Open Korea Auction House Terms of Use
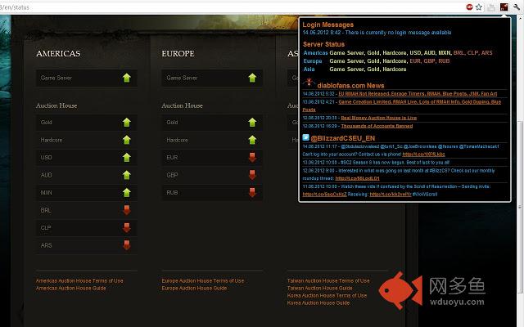This screenshot has height=327, width=524. pos(327,296)
